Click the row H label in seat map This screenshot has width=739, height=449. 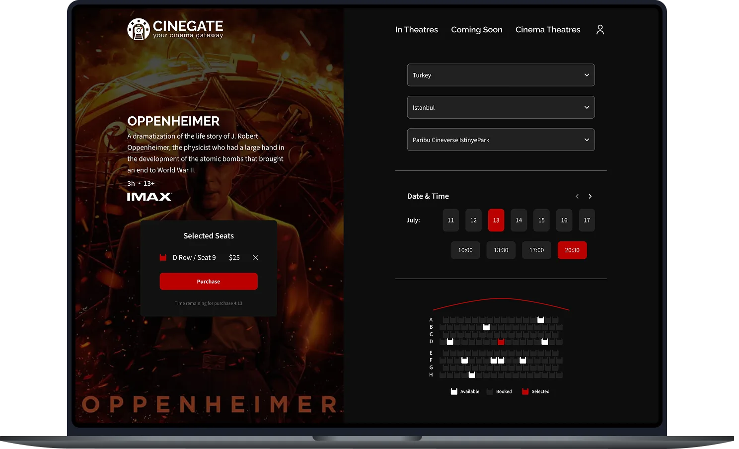click(x=431, y=374)
